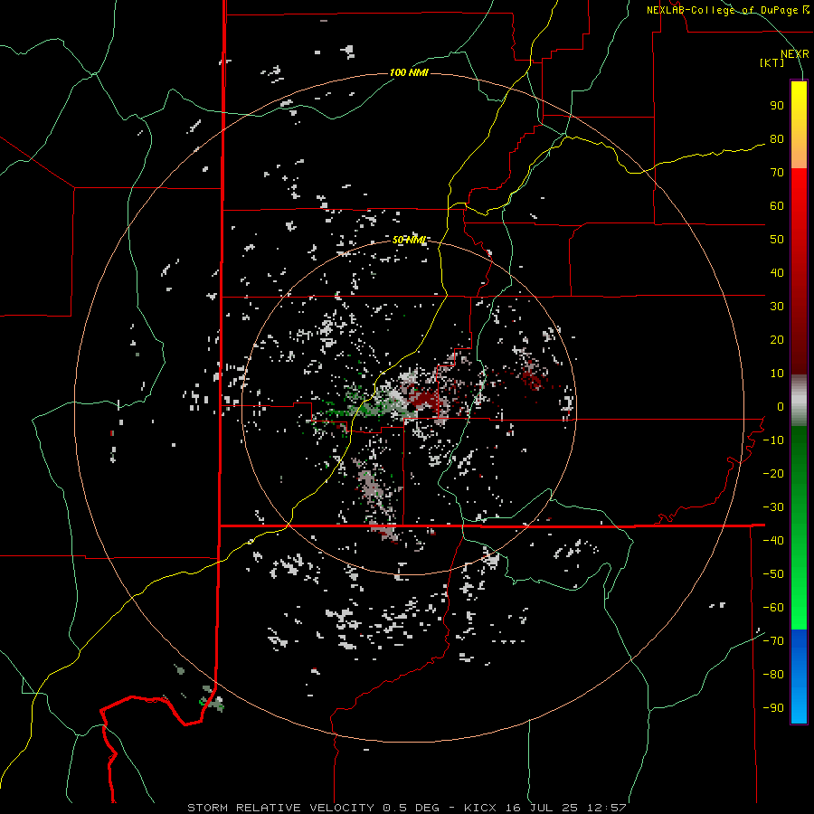
Task: Click the 40 value on velocity scale
Action: pos(777,273)
